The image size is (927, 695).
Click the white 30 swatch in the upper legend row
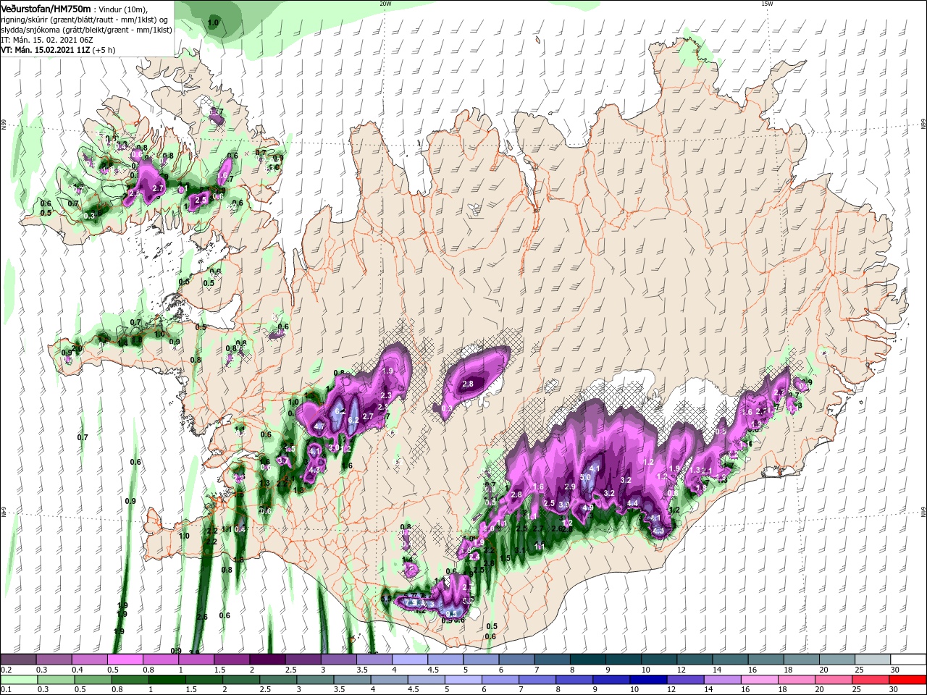[908, 660]
